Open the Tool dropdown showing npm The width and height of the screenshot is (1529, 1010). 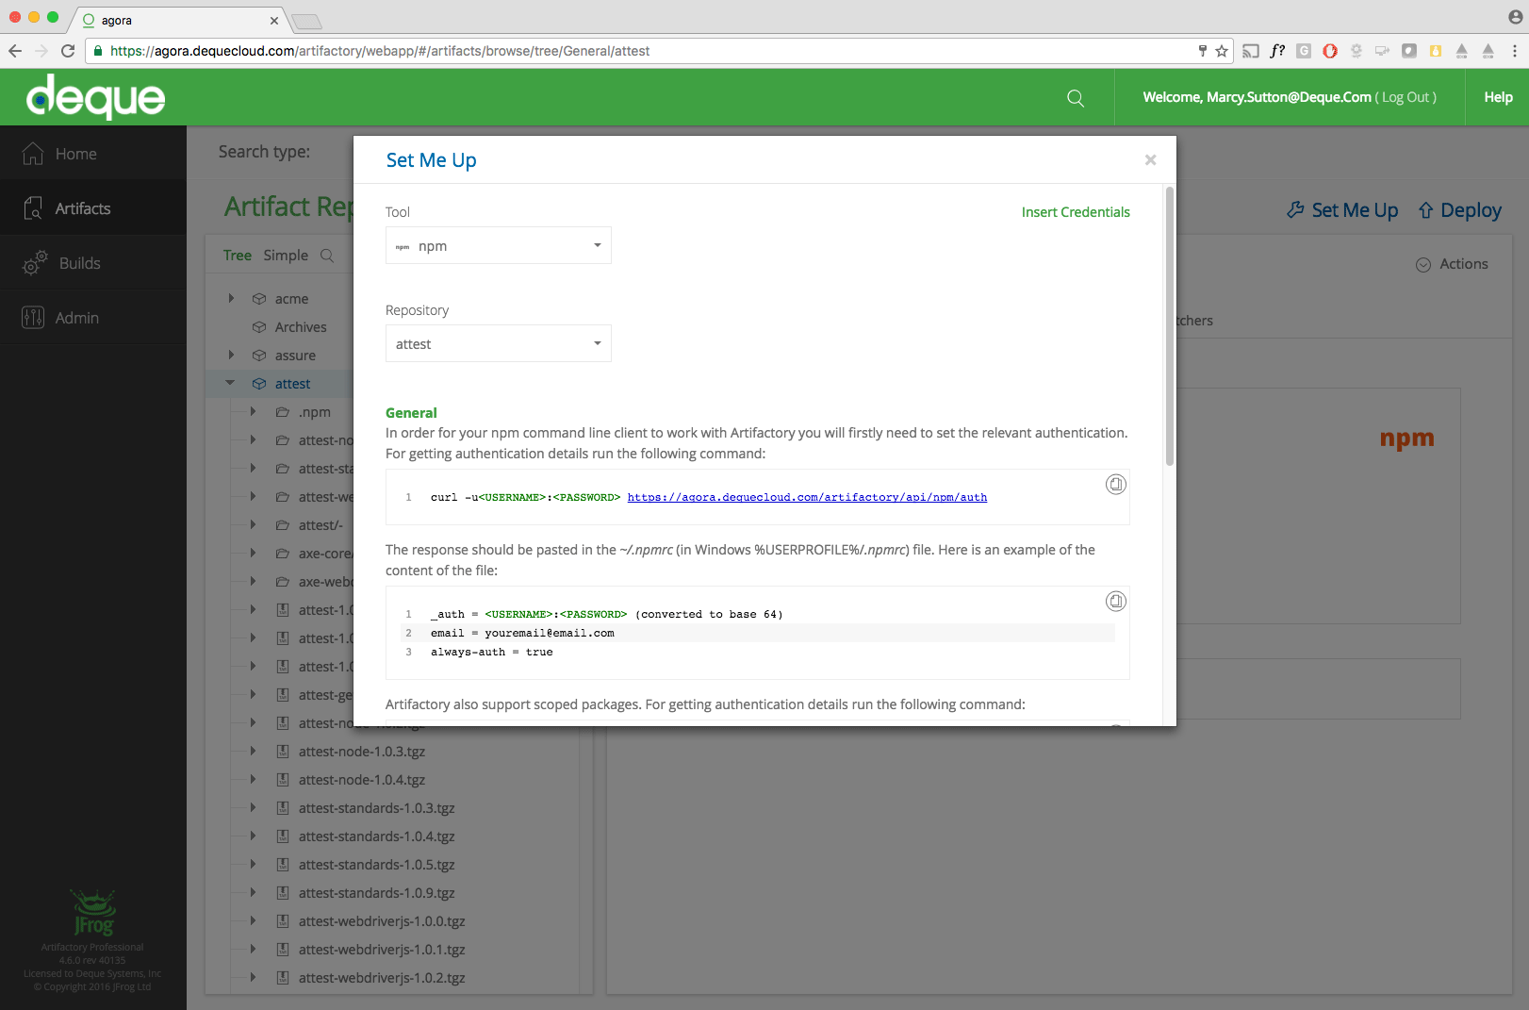click(x=498, y=245)
